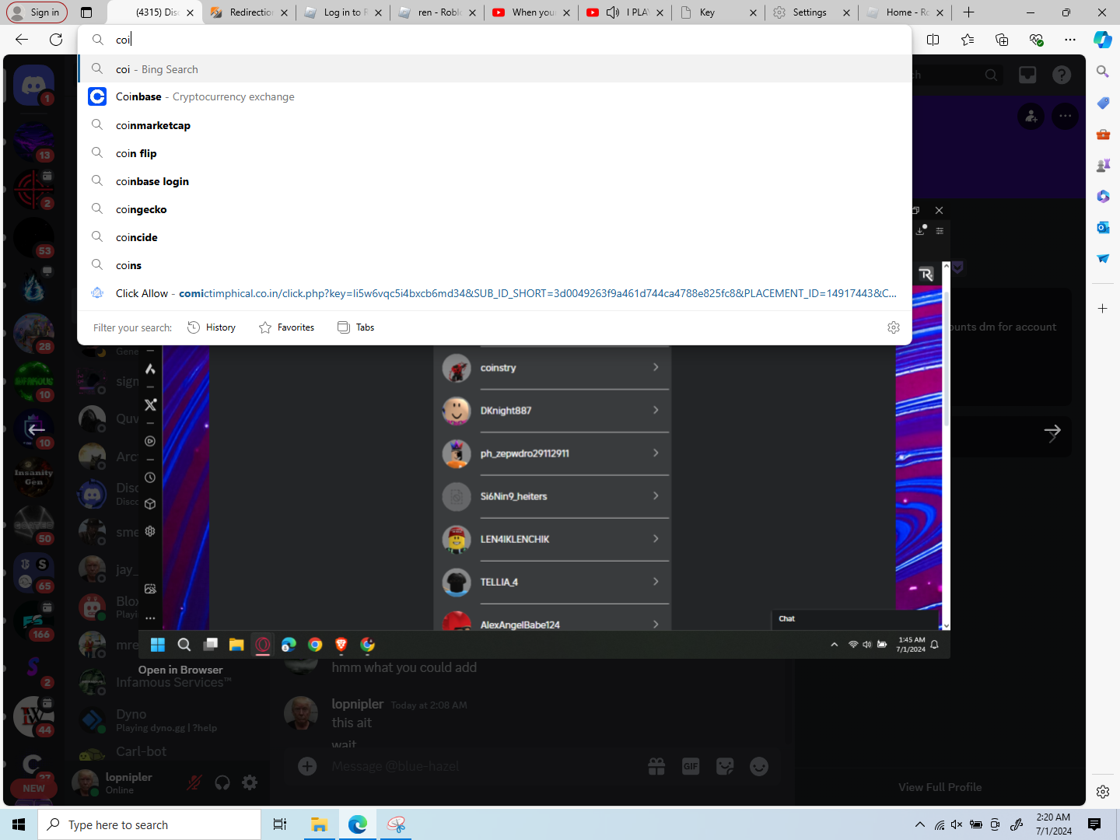Filter the search by History
1120x840 pixels.
[212, 327]
